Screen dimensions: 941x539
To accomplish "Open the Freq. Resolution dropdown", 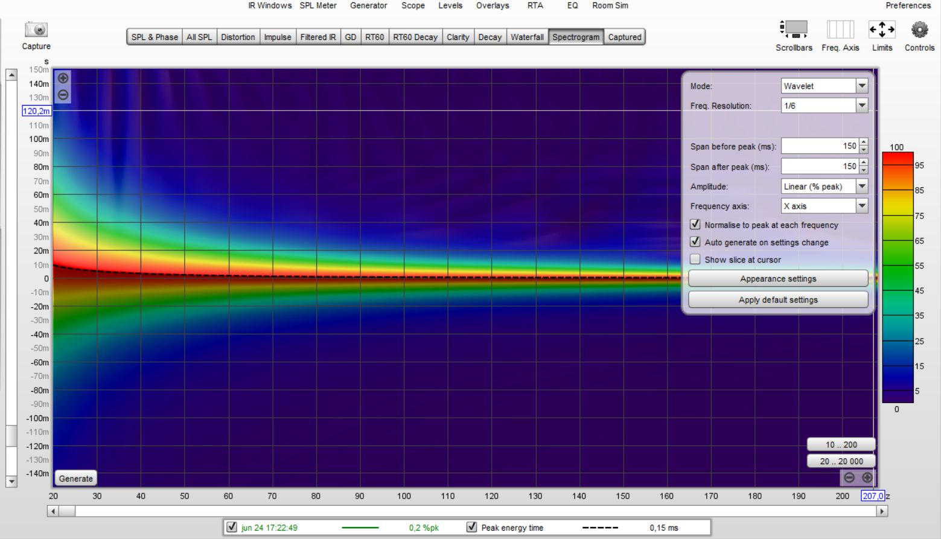I will point(862,106).
